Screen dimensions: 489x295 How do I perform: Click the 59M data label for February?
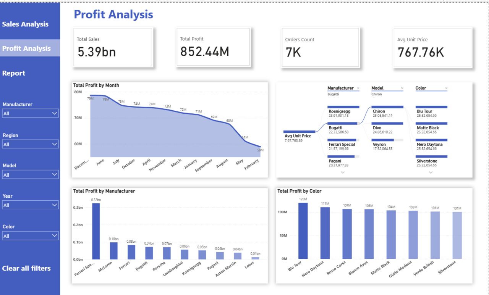point(261,150)
